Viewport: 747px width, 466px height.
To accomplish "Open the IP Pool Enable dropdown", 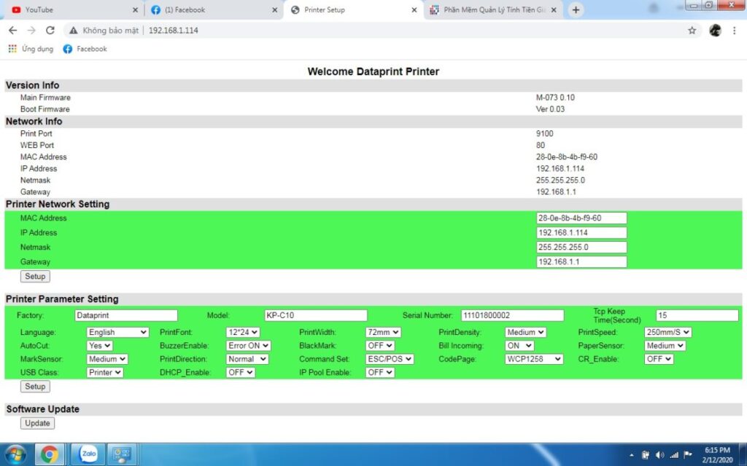I will [379, 372].
